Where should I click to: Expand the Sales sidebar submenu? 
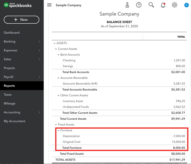coord(39,59)
